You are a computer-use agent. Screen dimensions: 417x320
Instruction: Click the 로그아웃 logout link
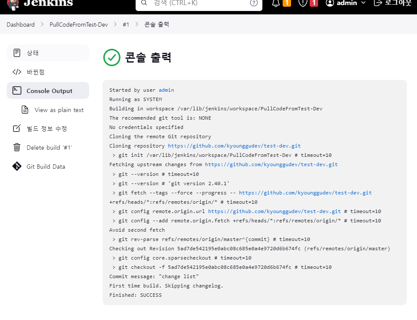pyautogui.click(x=398, y=3)
